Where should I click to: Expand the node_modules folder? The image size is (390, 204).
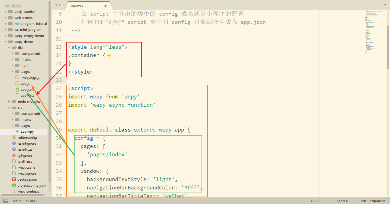[x=9, y=102]
